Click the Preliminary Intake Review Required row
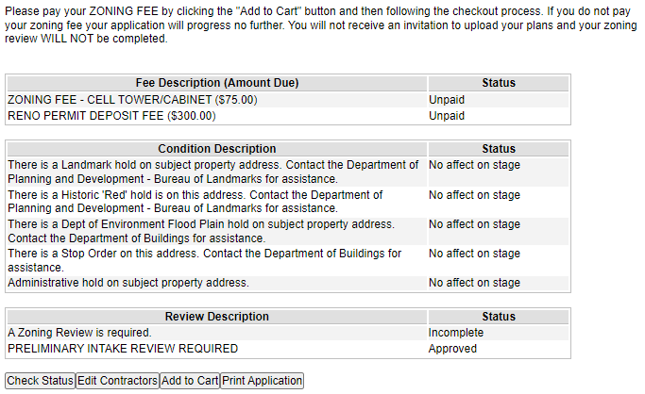Screen dimensions: 645x394 [x=288, y=349]
